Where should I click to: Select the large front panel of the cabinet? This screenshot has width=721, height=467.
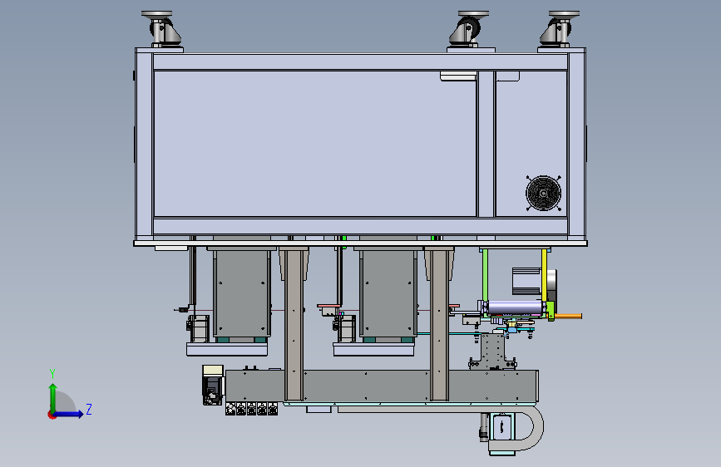(315, 144)
